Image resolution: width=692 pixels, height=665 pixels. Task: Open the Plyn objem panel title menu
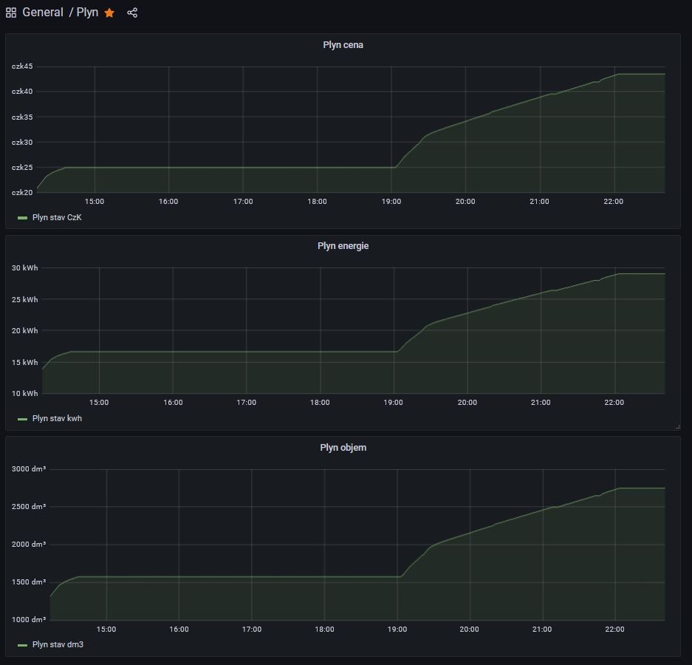coord(343,447)
